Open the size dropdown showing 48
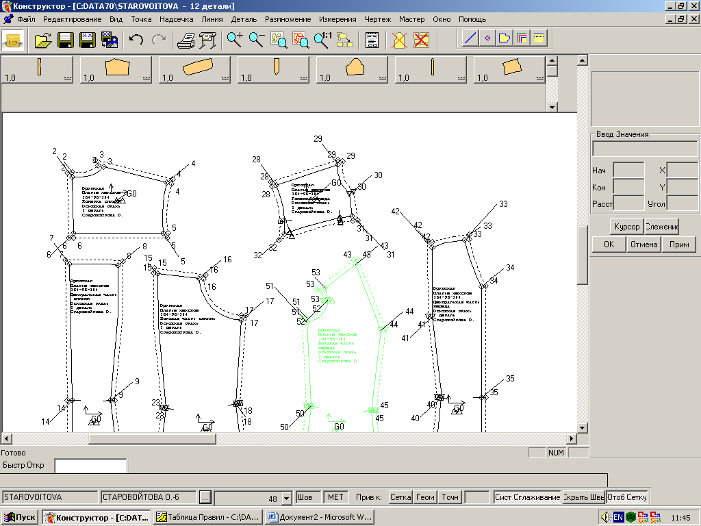Image resolution: width=701 pixels, height=526 pixels. [x=288, y=498]
